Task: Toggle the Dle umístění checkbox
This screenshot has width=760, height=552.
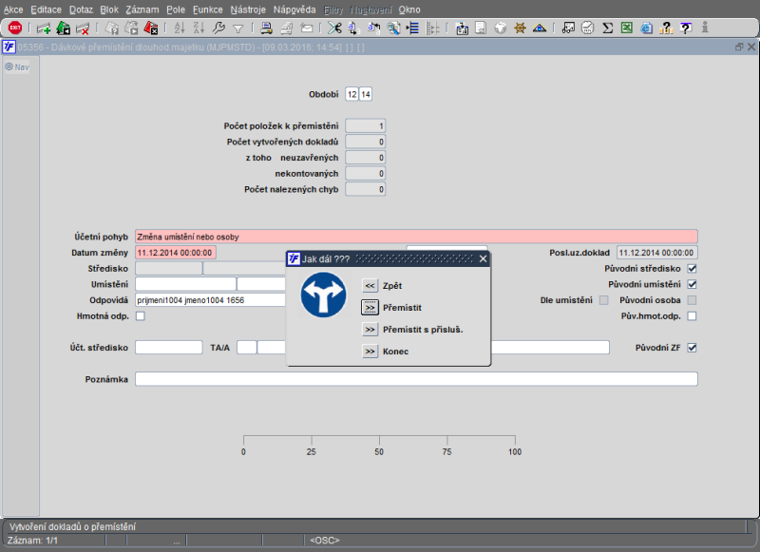Action: [603, 300]
